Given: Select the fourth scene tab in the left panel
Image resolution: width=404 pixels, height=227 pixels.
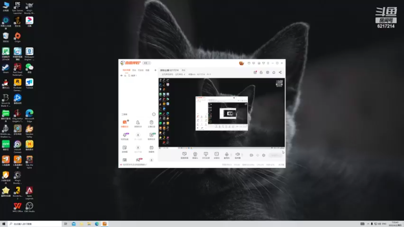Looking at the screenshot, I should click(x=147, y=70).
